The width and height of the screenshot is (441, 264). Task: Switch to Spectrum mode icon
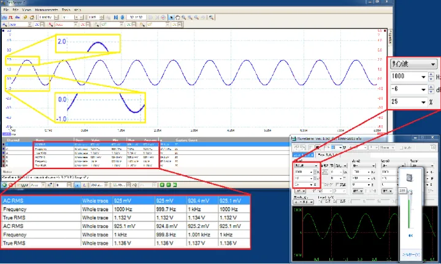coord(17,17)
